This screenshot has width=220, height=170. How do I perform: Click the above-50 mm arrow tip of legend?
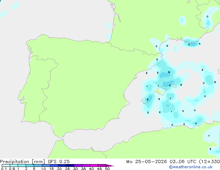click(110, 165)
